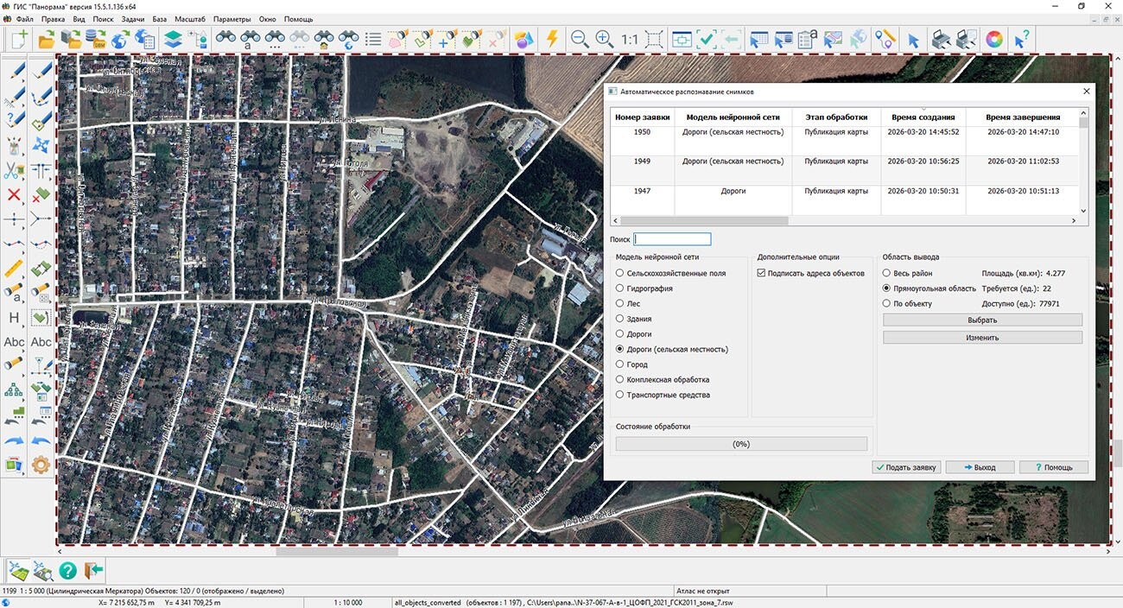The height and width of the screenshot is (608, 1123).
Task: Select the Здания model radio button
Action: 619,319
